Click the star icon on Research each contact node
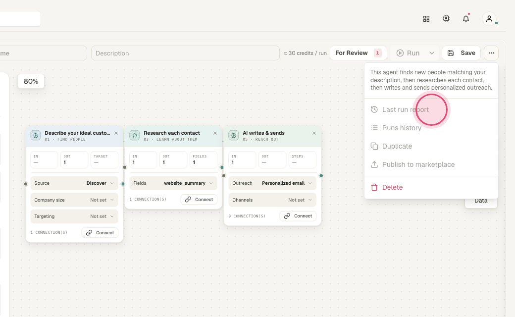The width and height of the screenshot is (515, 317). point(135,135)
